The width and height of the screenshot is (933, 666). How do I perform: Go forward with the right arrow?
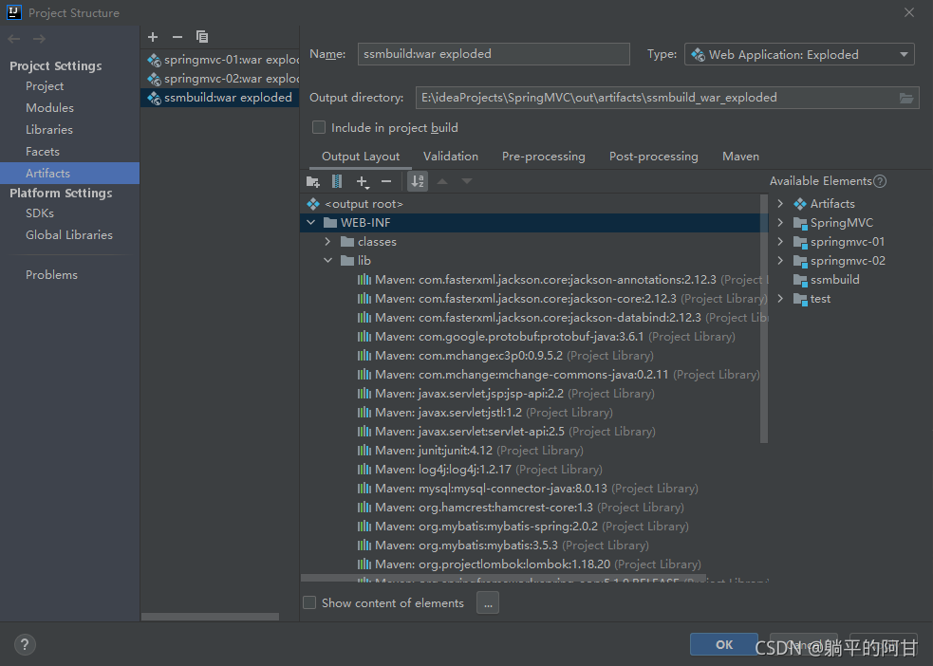pos(39,39)
